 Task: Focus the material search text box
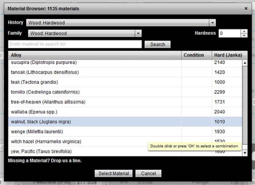75,44
